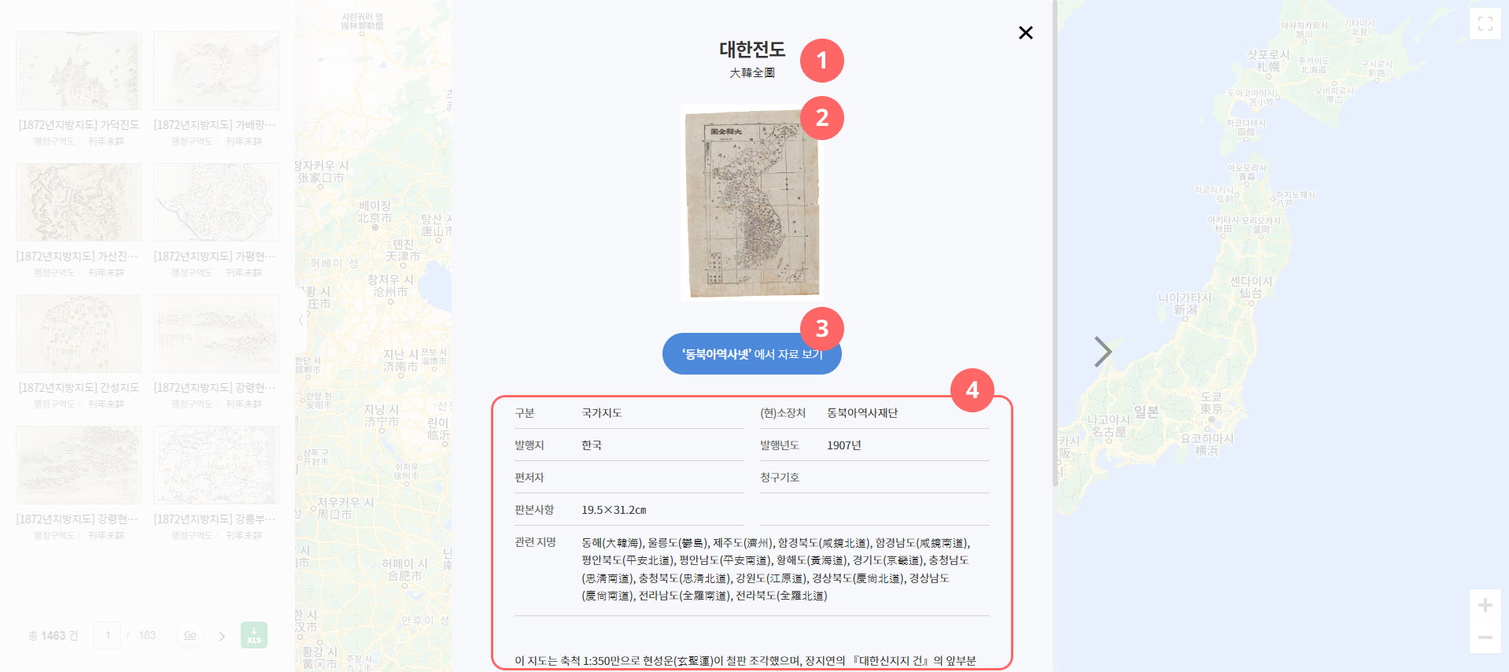The width and height of the screenshot is (1509, 672).
Task: Click the 관련 지명 label
Action: click(535, 542)
